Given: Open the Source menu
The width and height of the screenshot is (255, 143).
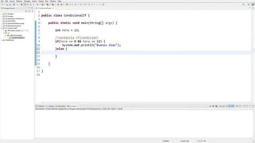Looking at the screenshot, I should 12,1.
